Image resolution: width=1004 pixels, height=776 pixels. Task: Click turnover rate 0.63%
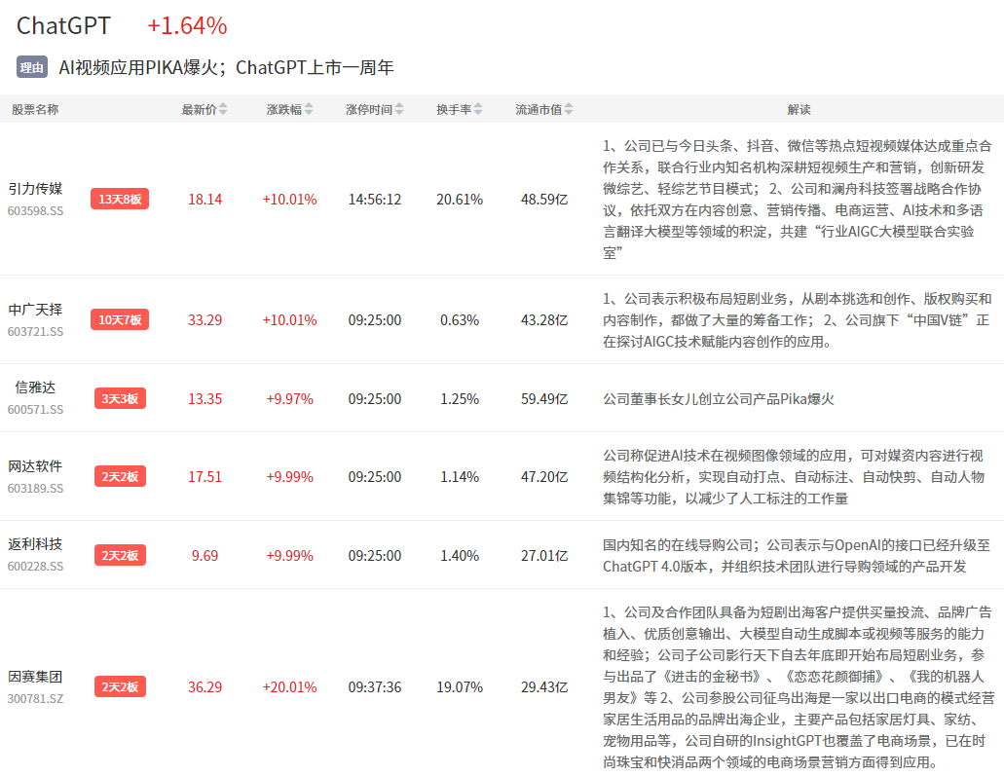pos(460,319)
